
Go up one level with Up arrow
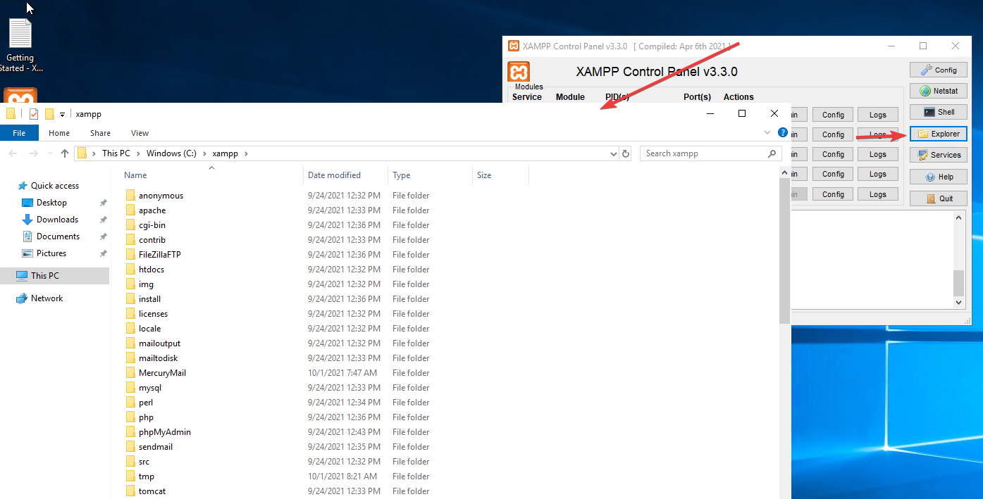coord(65,153)
